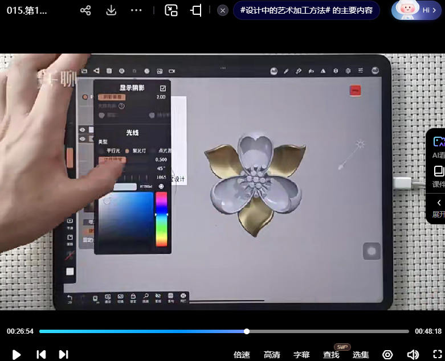Viewport: 445px width, 361px height.
Task: Click the share icon in top bar
Action: click(85, 10)
